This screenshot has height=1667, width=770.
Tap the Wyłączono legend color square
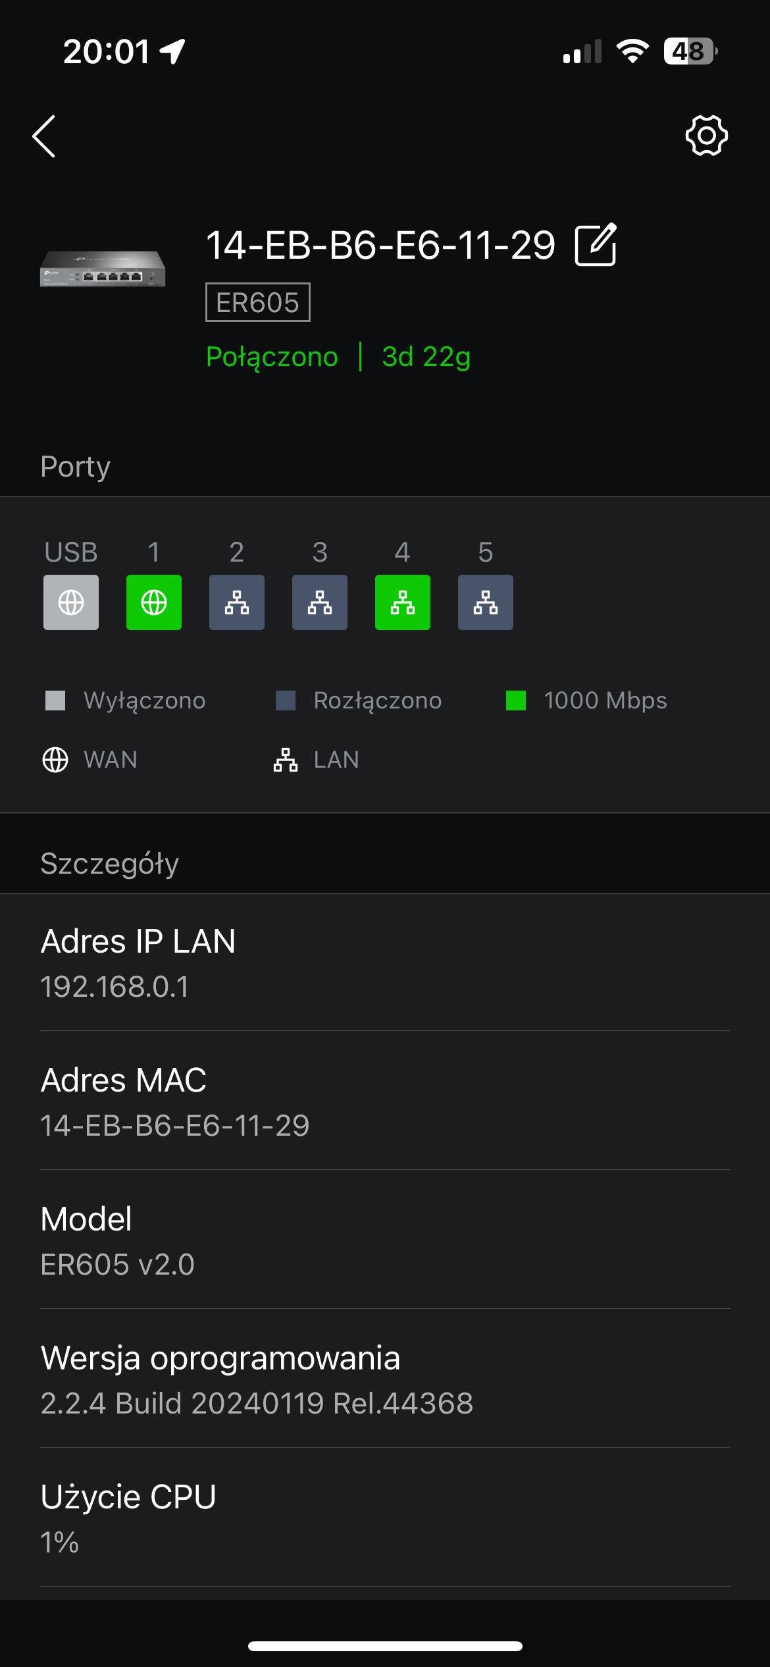(x=55, y=701)
